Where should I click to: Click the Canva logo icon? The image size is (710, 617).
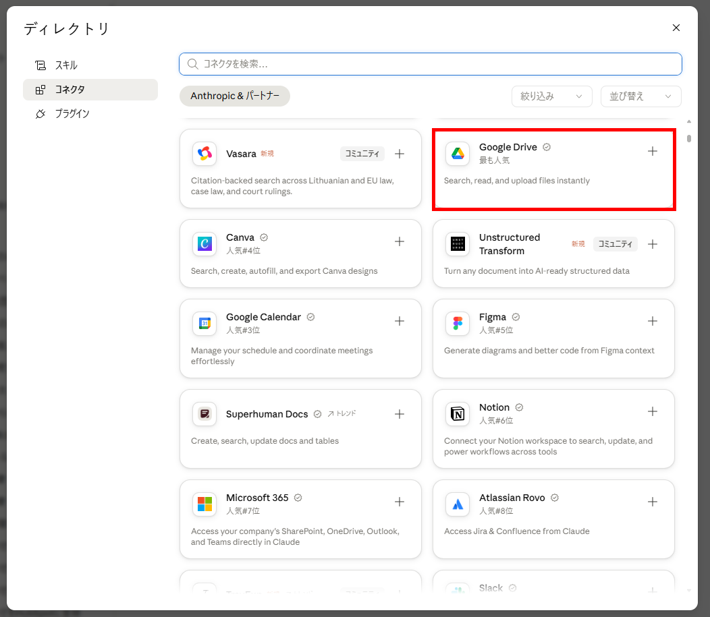pyautogui.click(x=204, y=244)
